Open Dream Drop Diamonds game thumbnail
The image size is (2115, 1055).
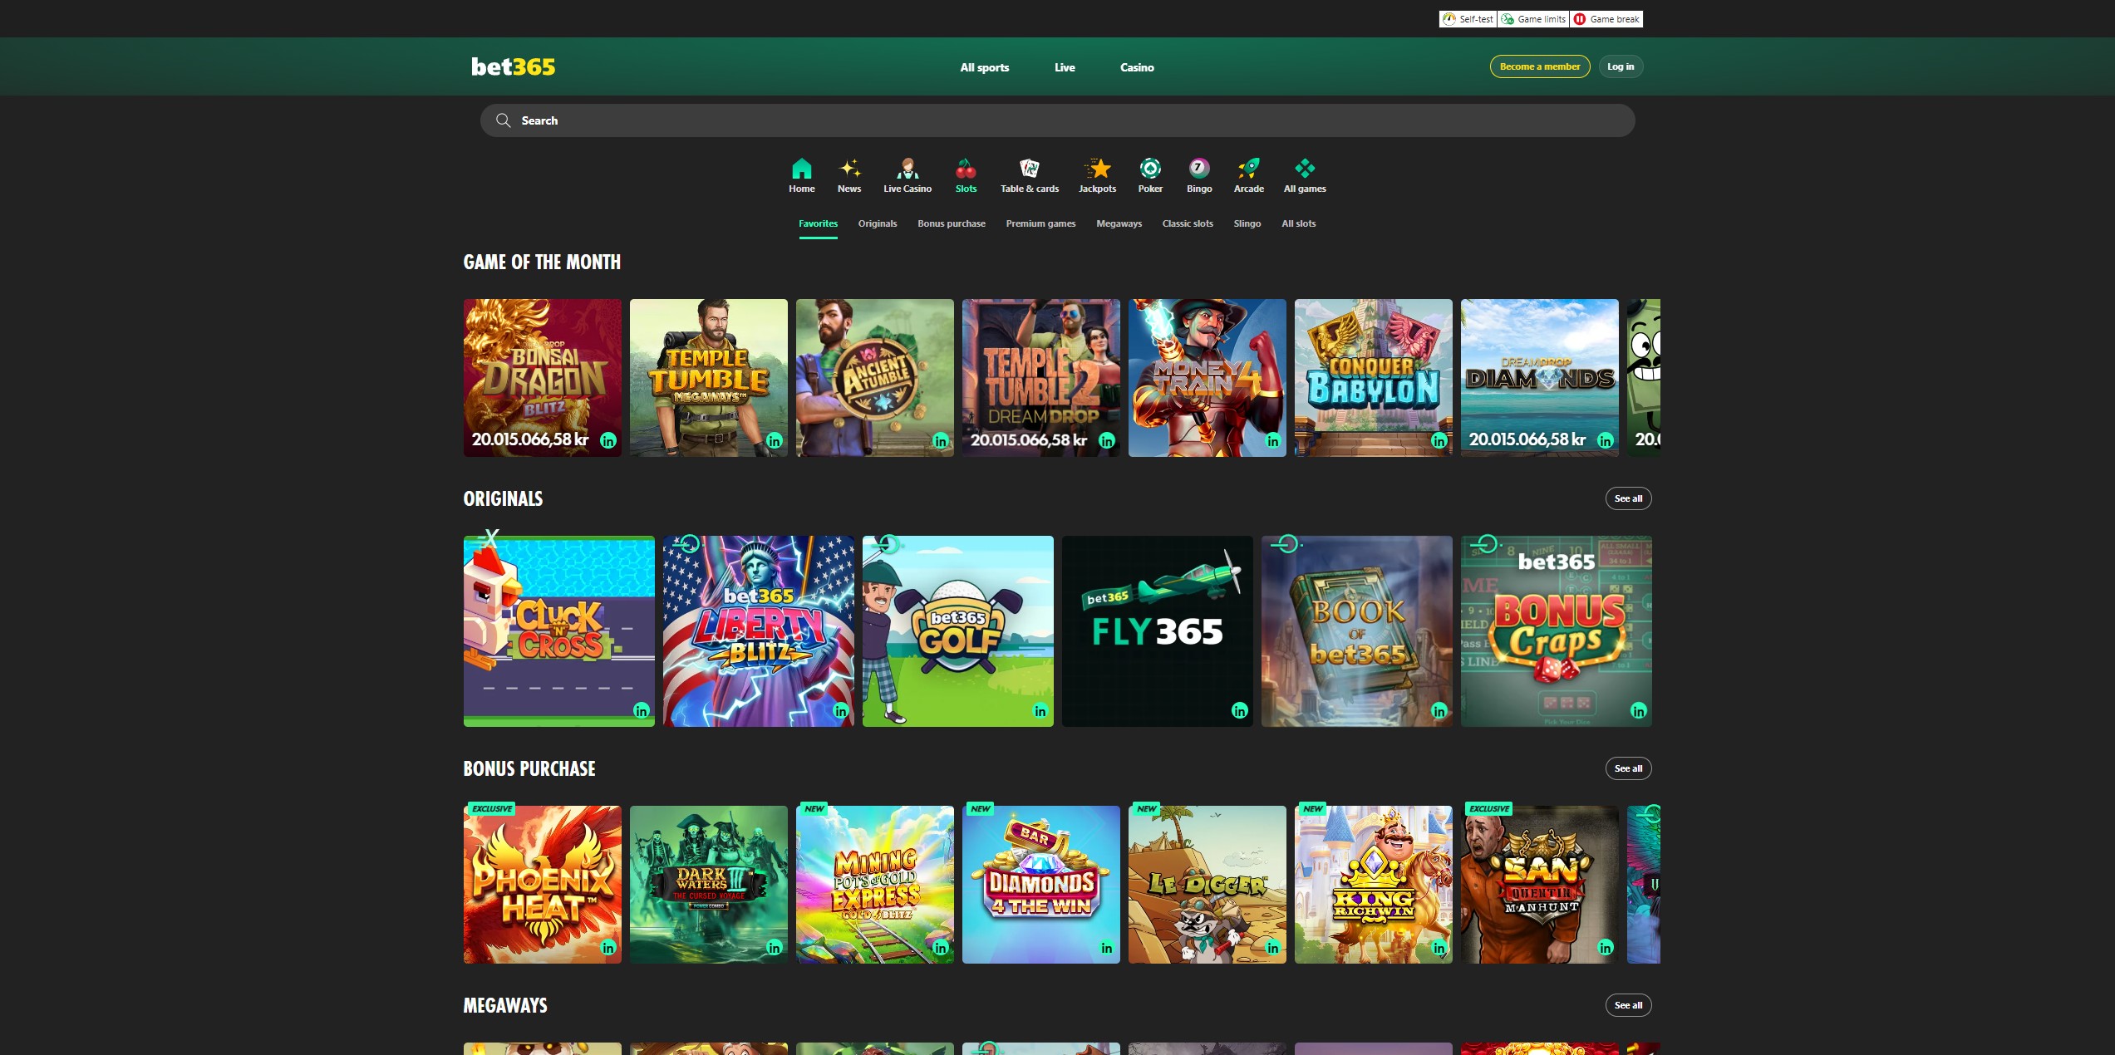click(x=1539, y=378)
